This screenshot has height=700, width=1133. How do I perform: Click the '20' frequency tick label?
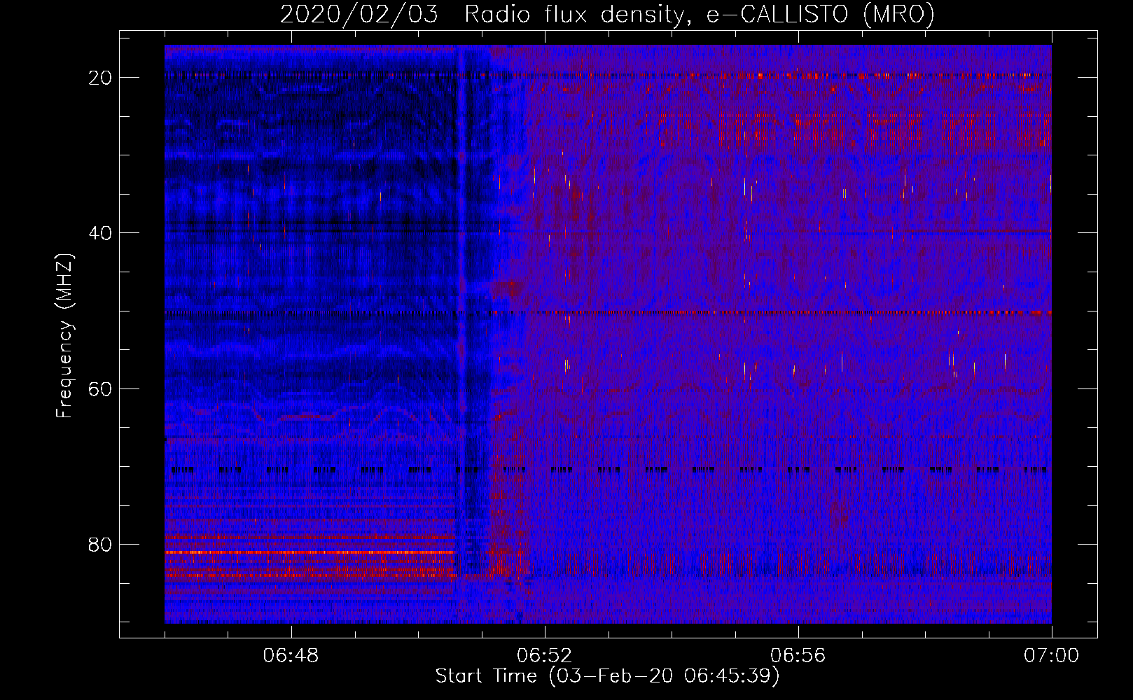tap(101, 78)
